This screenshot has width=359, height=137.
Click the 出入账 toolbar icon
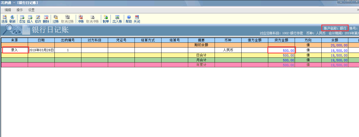tap(117, 19)
